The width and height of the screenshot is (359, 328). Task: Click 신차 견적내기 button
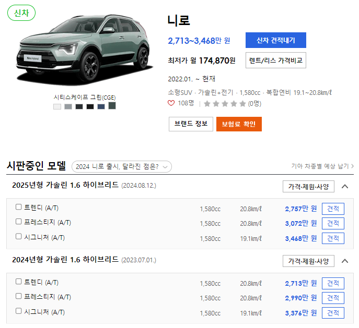point(276,40)
